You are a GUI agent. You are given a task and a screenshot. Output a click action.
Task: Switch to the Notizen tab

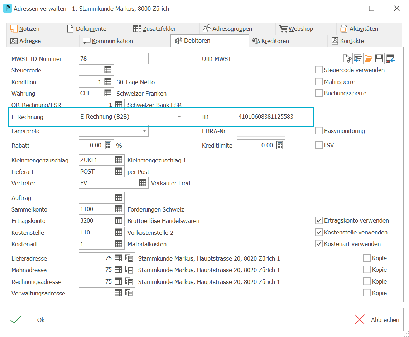(35, 29)
